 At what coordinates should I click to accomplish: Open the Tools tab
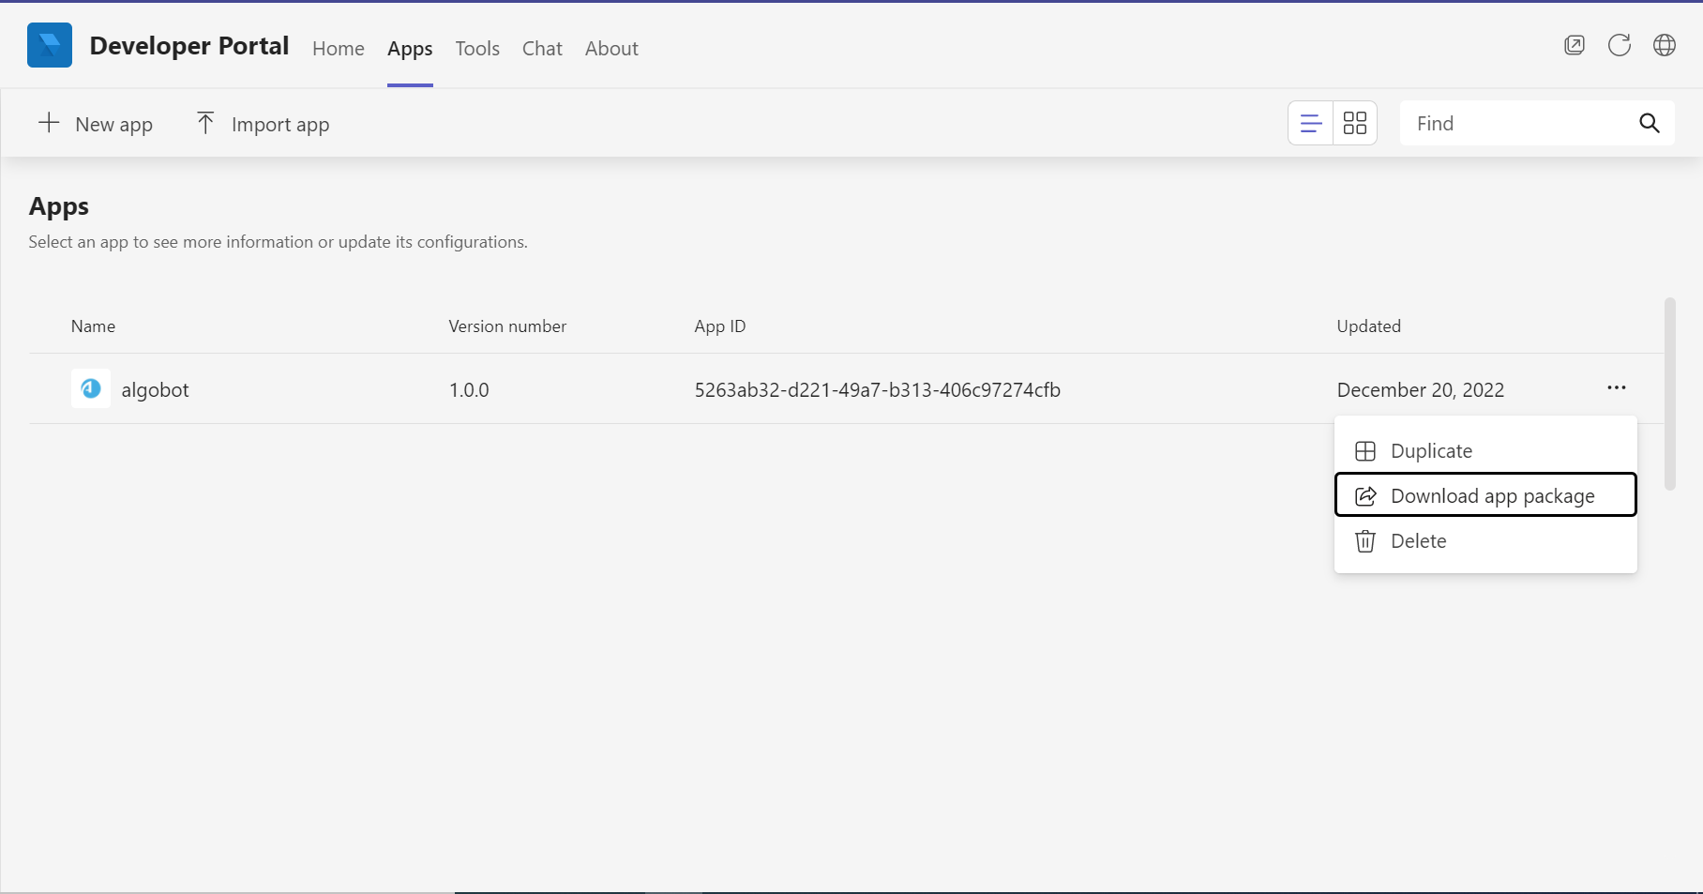[x=477, y=49]
